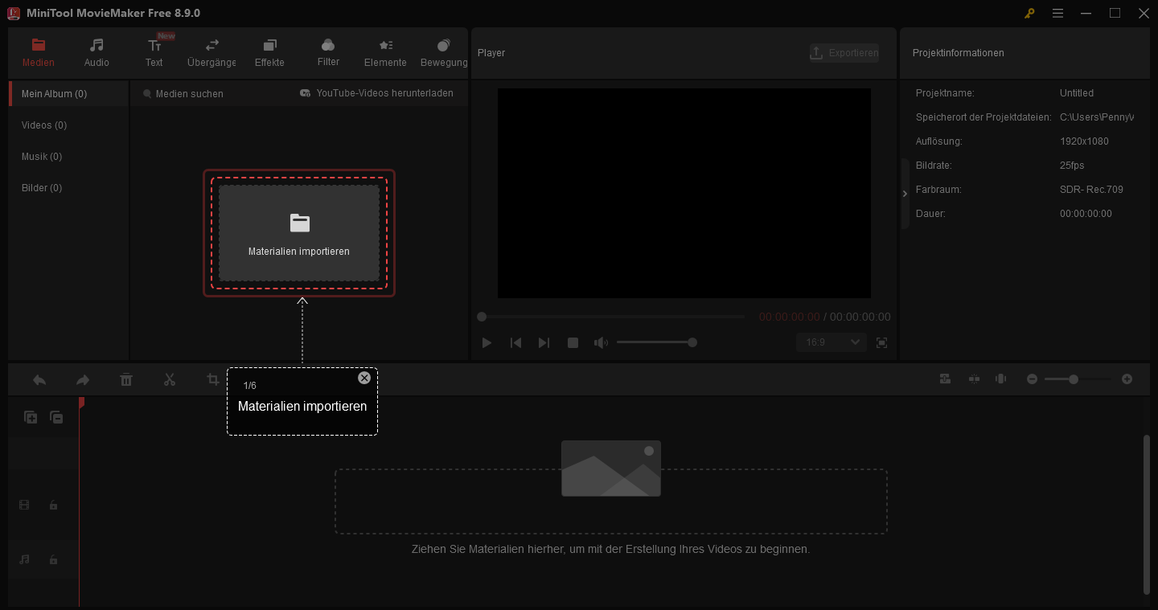This screenshot has width=1158, height=610.
Task: Stop playback with the stop button
Action: 573,342
